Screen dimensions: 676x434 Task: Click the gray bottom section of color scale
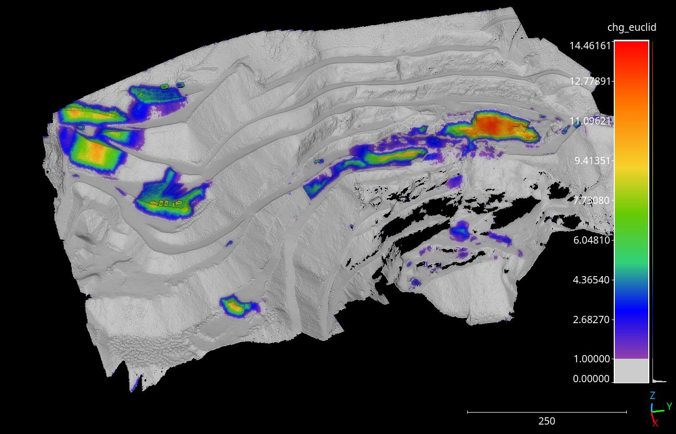coord(632,371)
